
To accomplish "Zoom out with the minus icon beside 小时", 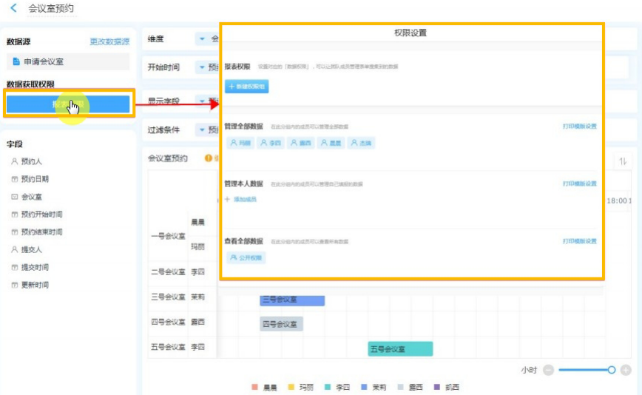I will [x=548, y=370].
